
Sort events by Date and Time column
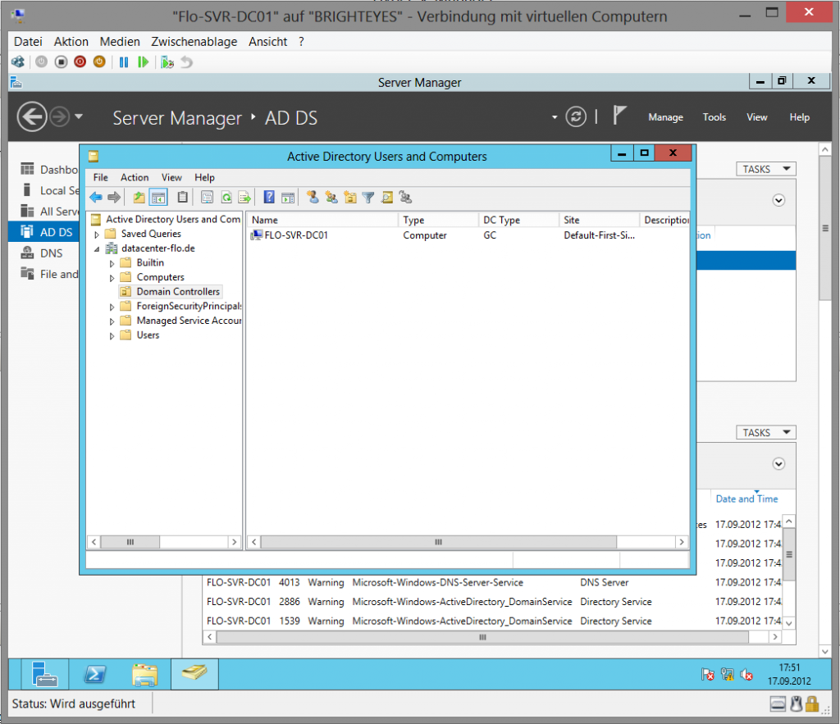pyautogui.click(x=746, y=499)
